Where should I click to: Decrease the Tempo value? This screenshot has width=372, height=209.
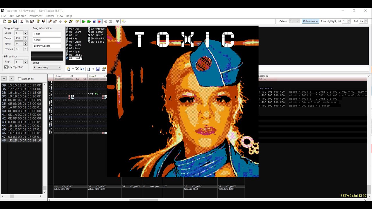click(x=25, y=39)
